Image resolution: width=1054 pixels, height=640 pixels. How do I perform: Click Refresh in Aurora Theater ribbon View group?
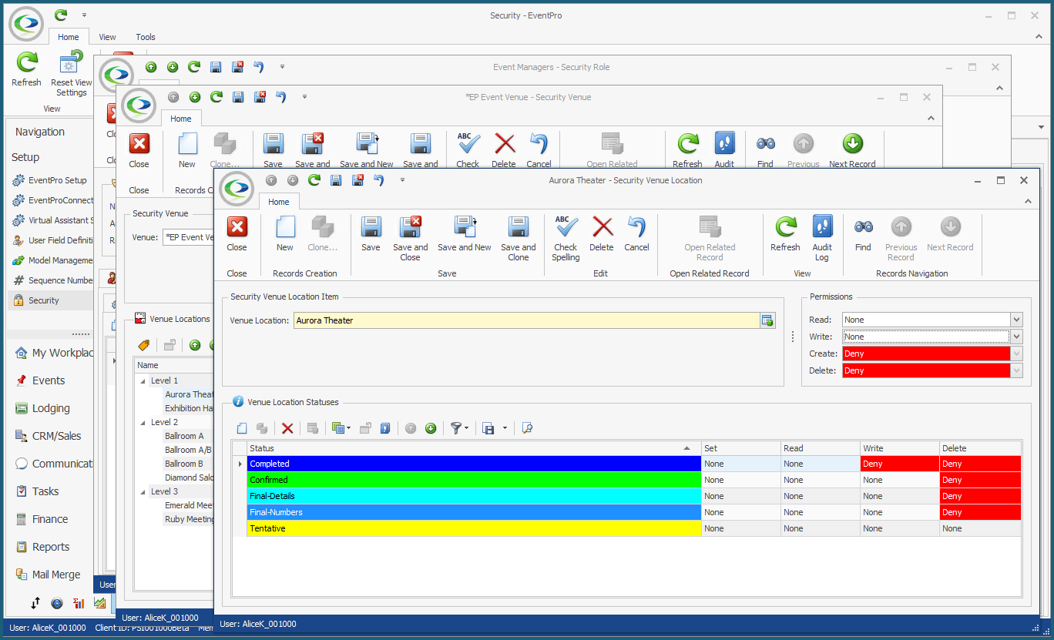tap(785, 234)
